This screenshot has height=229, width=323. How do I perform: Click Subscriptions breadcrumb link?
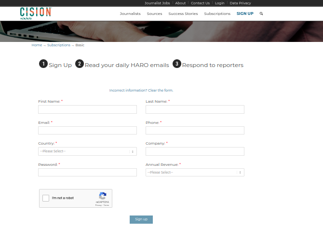click(59, 45)
